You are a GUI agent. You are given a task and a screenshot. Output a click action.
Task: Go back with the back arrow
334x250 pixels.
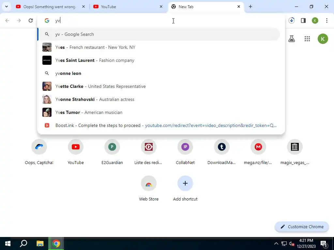pos(7,21)
